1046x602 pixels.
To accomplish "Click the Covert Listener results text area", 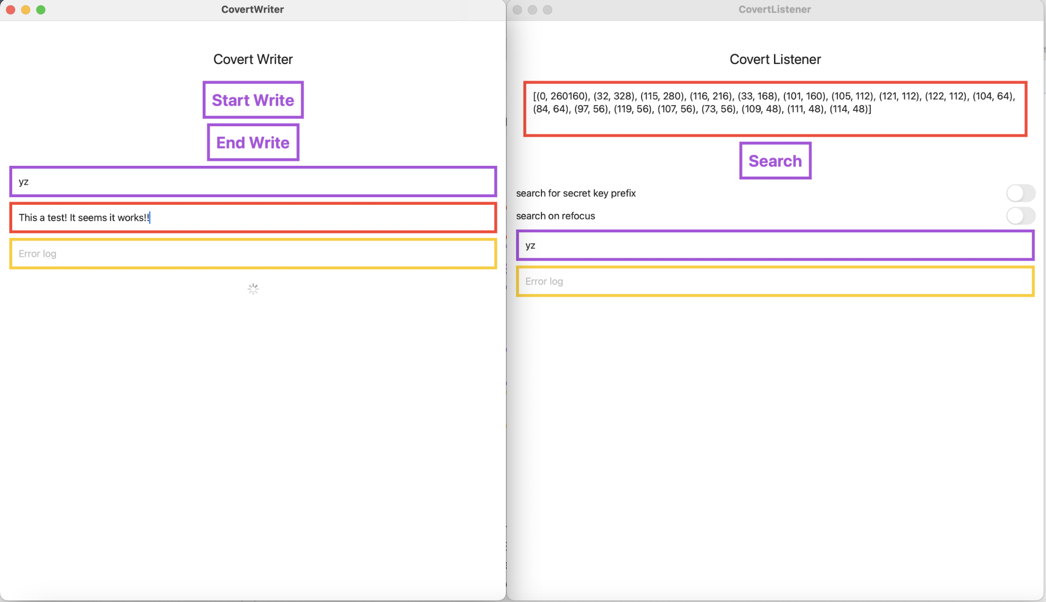I will pos(775,109).
